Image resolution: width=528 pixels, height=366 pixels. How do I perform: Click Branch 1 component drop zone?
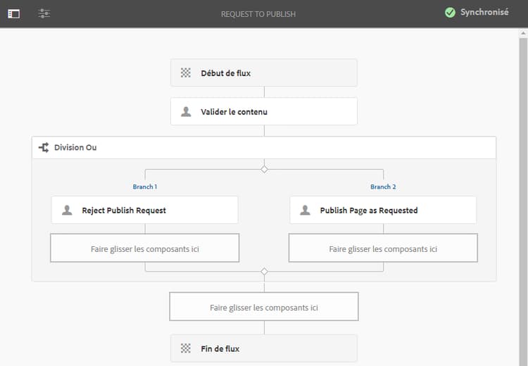pyautogui.click(x=144, y=248)
